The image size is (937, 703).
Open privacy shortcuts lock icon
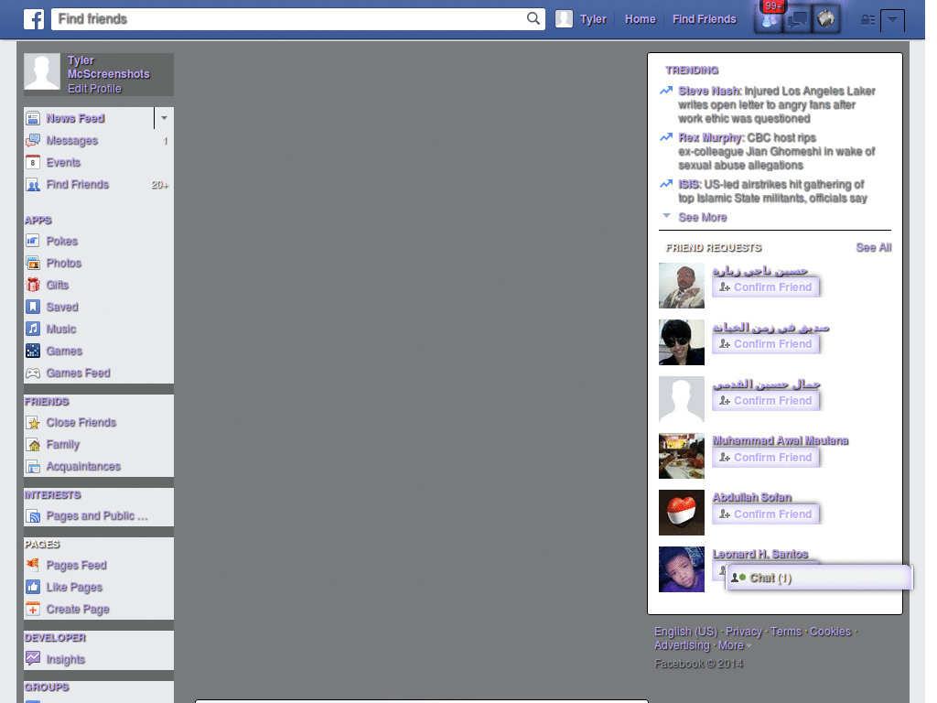point(867,20)
